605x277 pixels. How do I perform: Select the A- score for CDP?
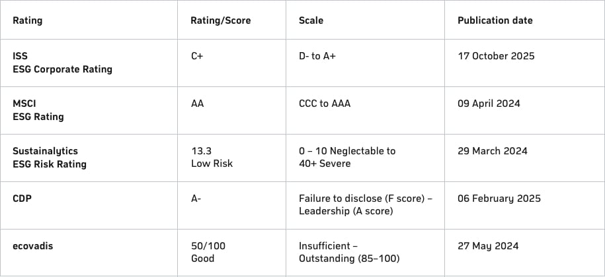[196, 199]
